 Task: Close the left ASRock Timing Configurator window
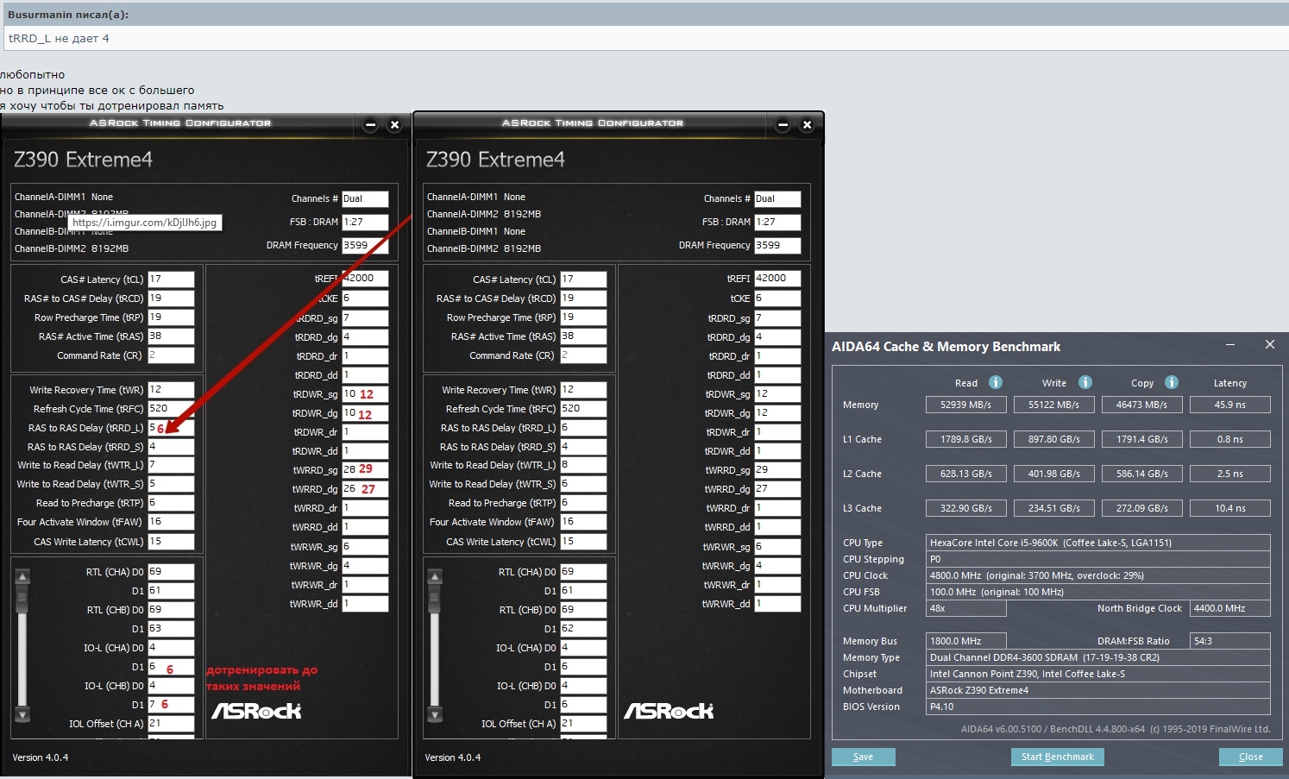click(x=394, y=125)
